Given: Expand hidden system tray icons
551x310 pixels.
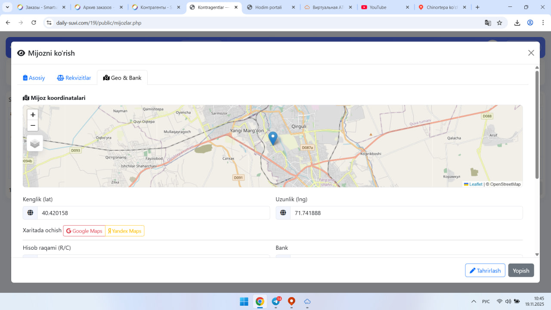Looking at the screenshot, I should pos(474,301).
